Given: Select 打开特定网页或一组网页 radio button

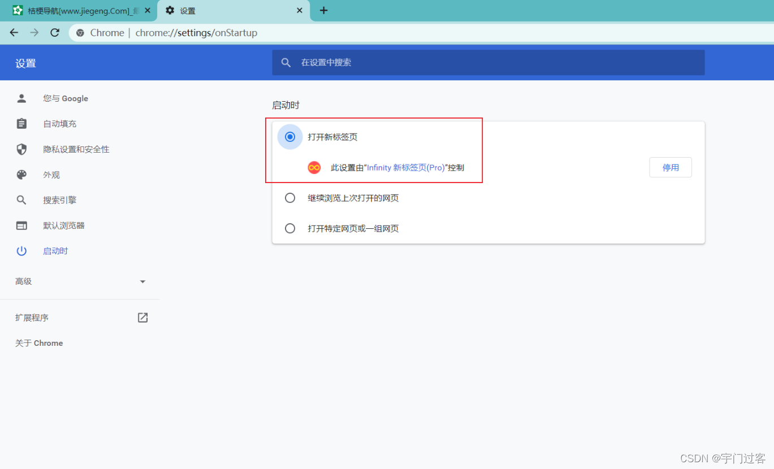Looking at the screenshot, I should pos(290,228).
